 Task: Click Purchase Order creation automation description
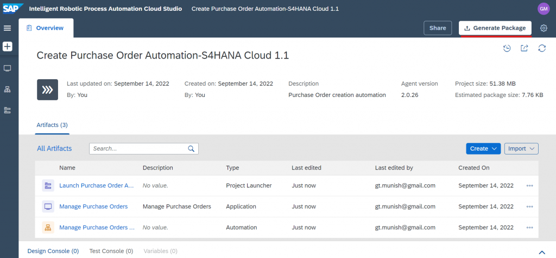(x=337, y=95)
